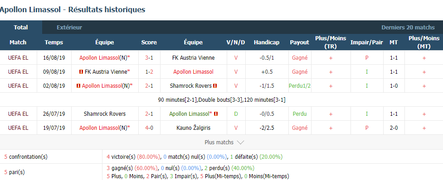
Task: Click Handicap column header
Action: click(x=267, y=42)
